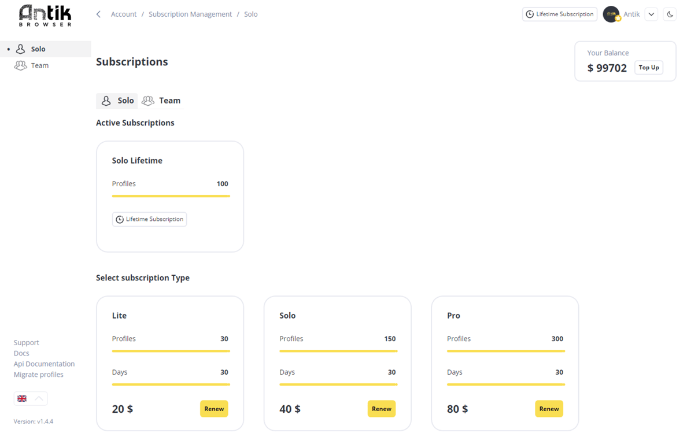
Task: Renew the Pro 80 $ plan
Action: [549, 409]
